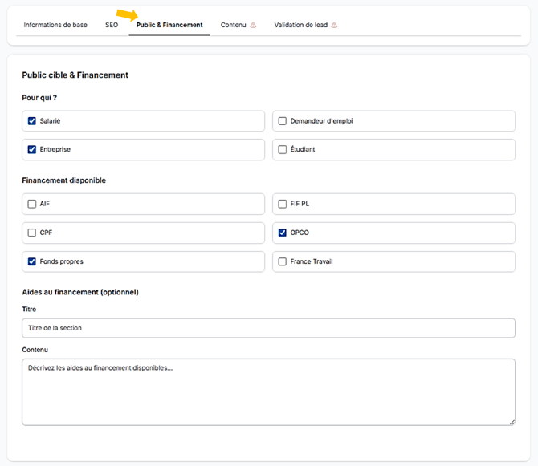Uncheck the Entreprise checkbox

click(32, 149)
